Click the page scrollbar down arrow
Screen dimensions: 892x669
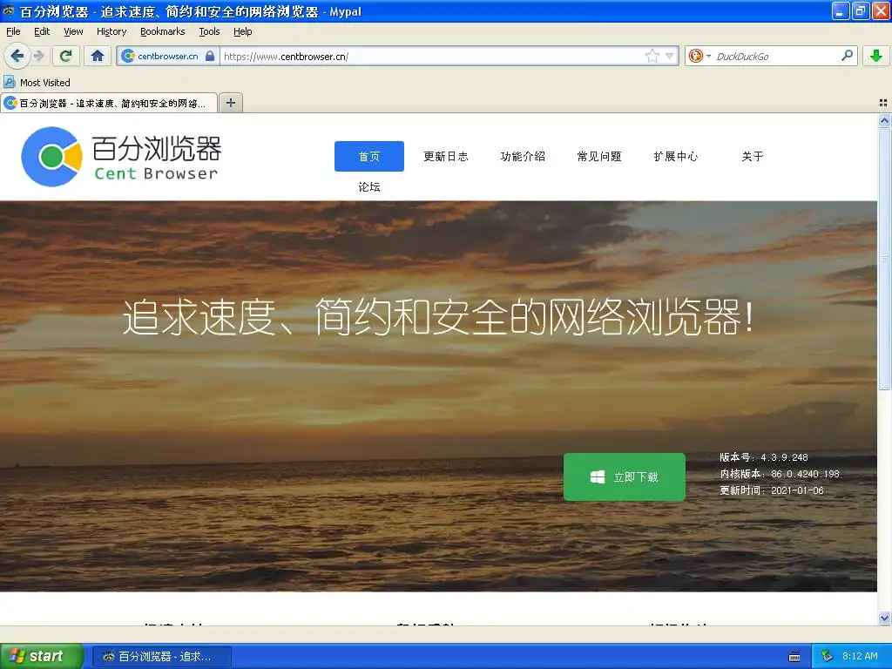tap(884, 618)
